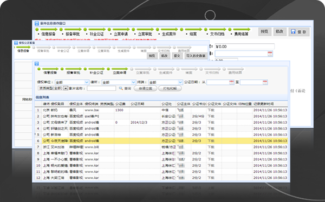Image resolution: width=325 pixels, height=202 pixels.
Task: Open the 终端 dropdown
Action: click(180, 82)
